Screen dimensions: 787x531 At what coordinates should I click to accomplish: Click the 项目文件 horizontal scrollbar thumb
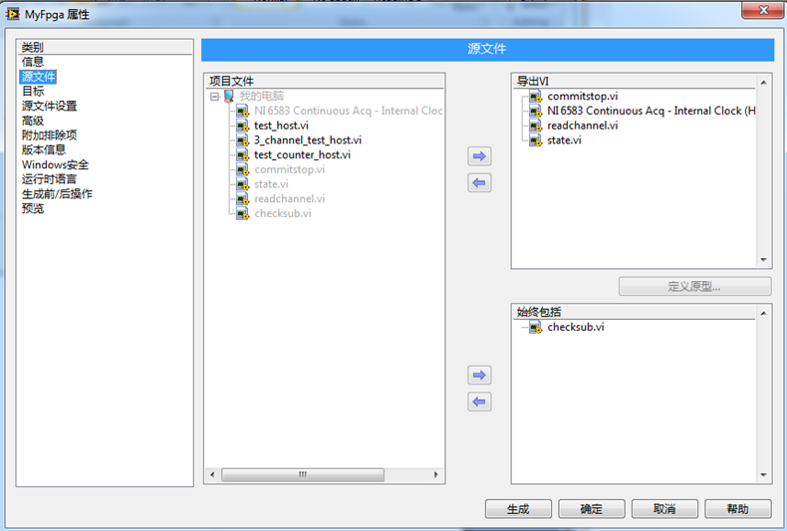pyautogui.click(x=303, y=474)
